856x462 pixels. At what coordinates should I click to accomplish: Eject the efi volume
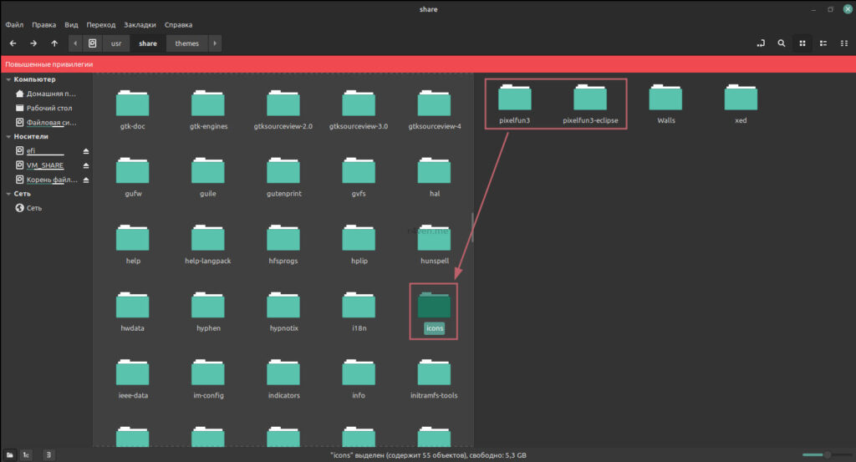(x=85, y=151)
